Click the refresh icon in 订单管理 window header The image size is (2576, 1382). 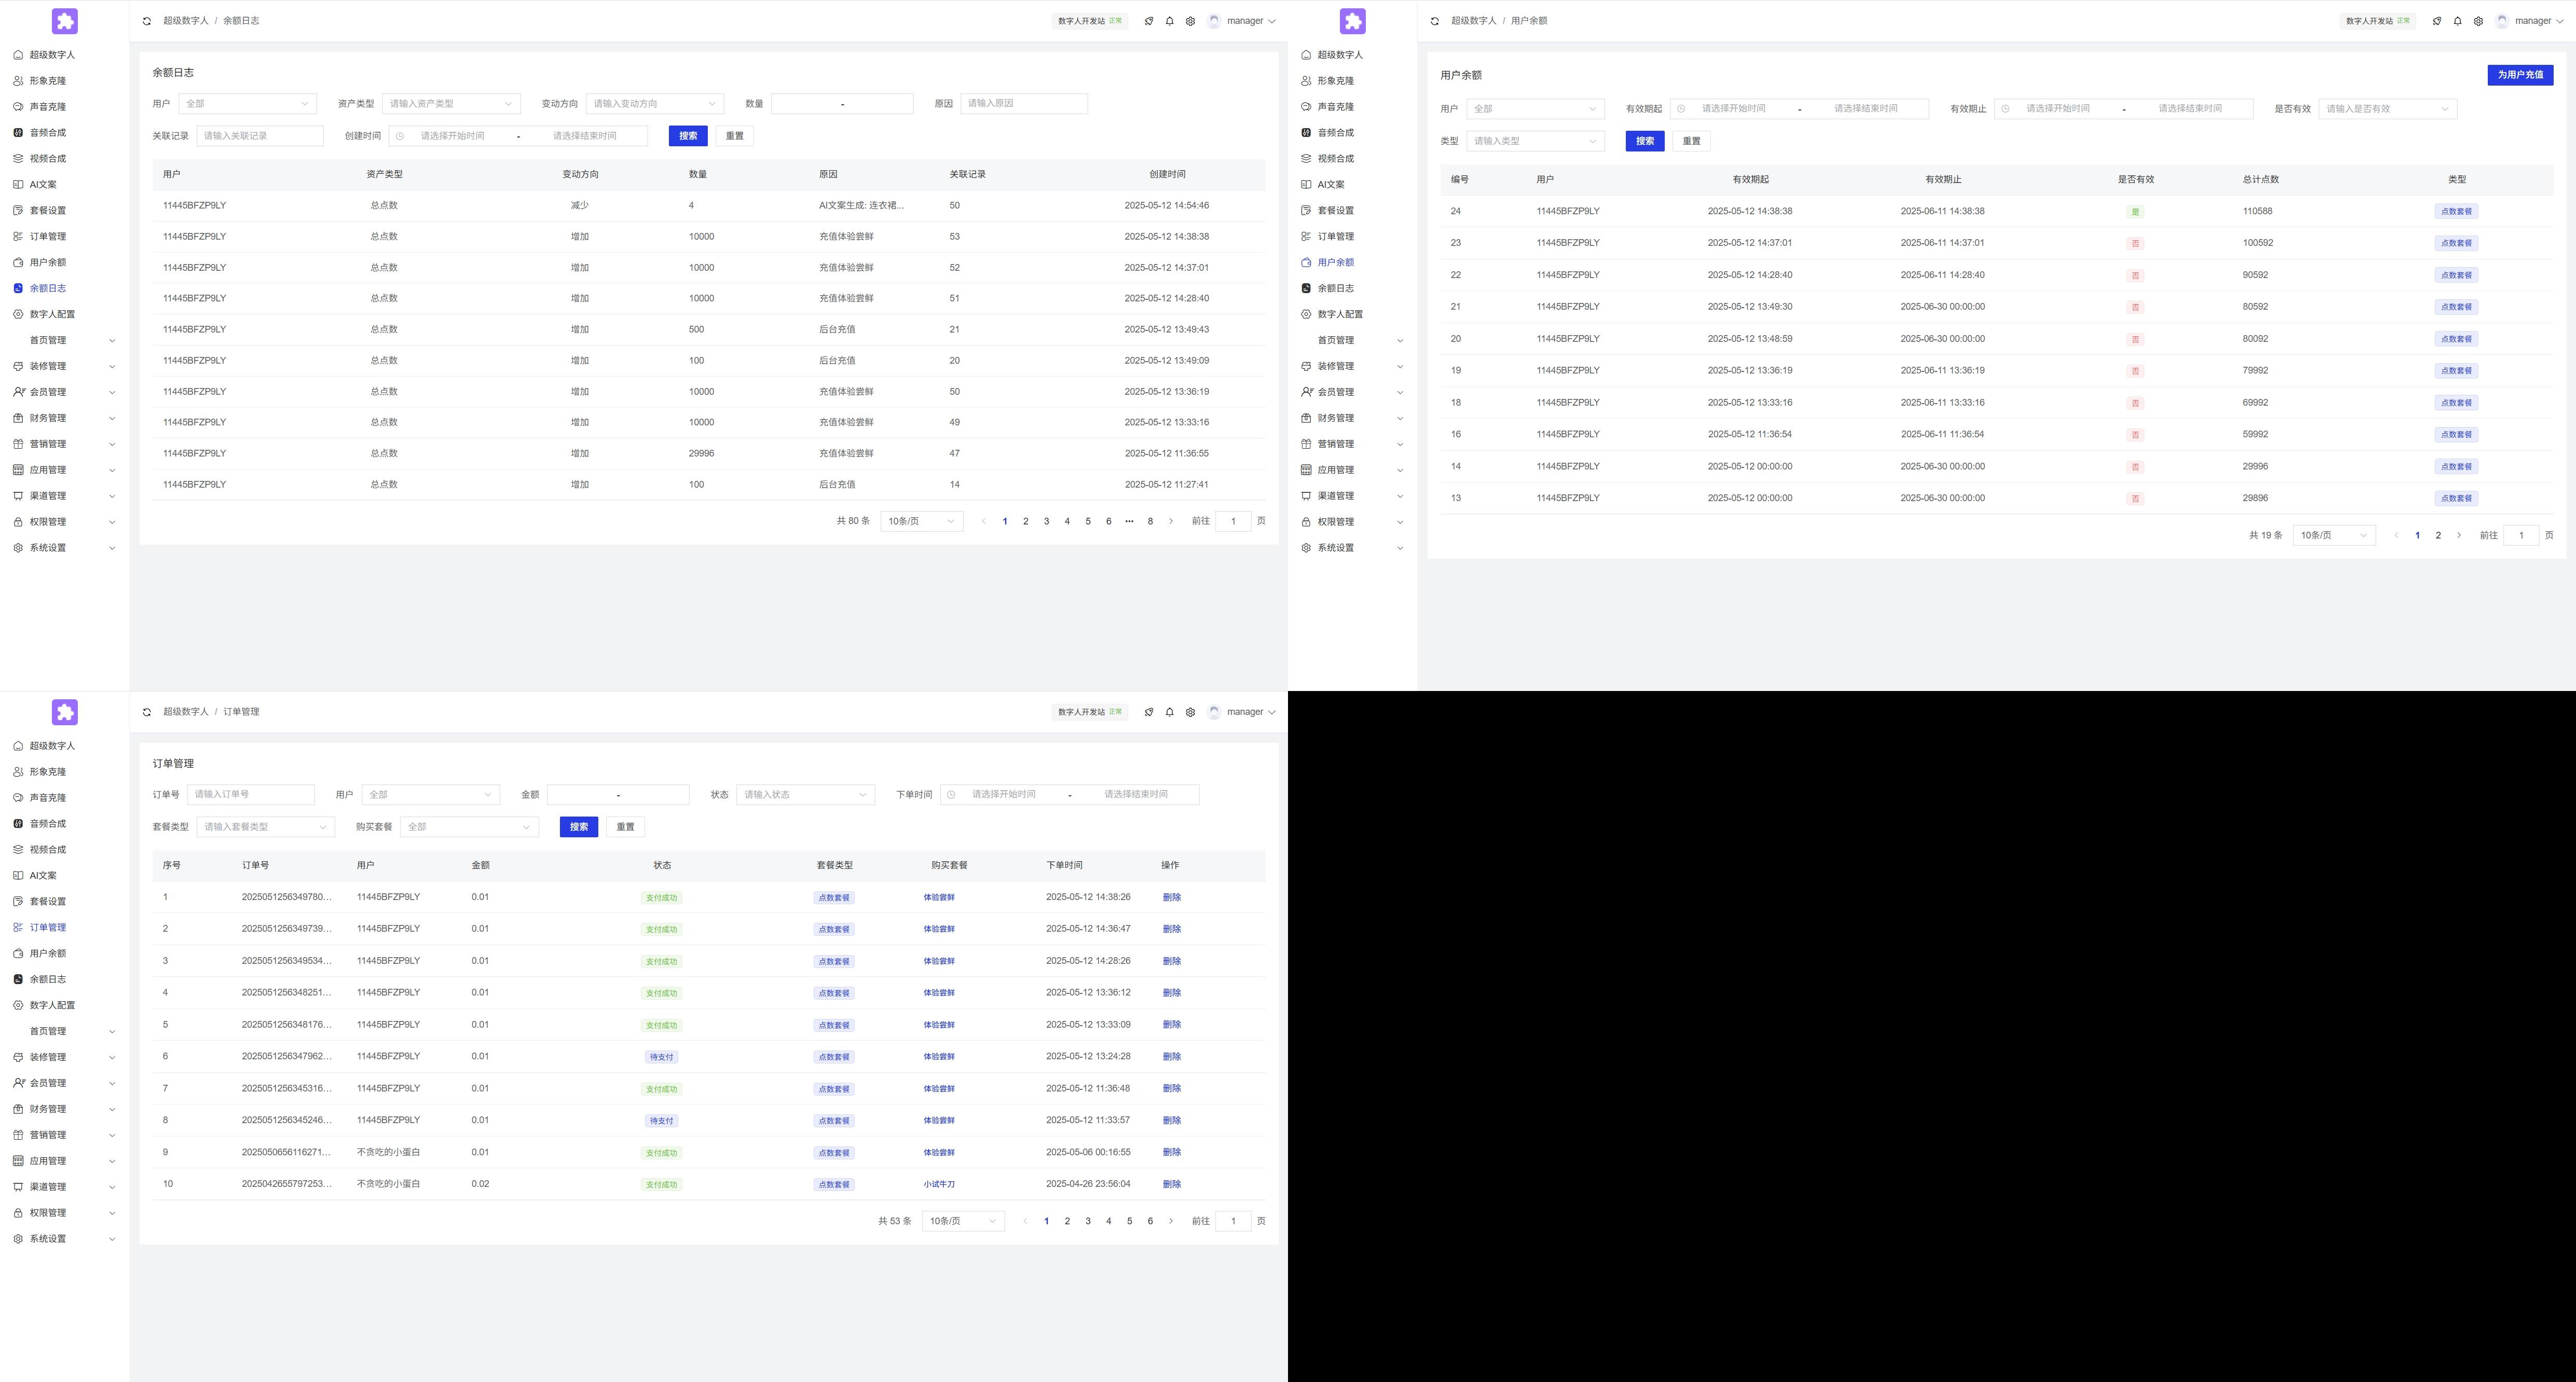click(147, 712)
